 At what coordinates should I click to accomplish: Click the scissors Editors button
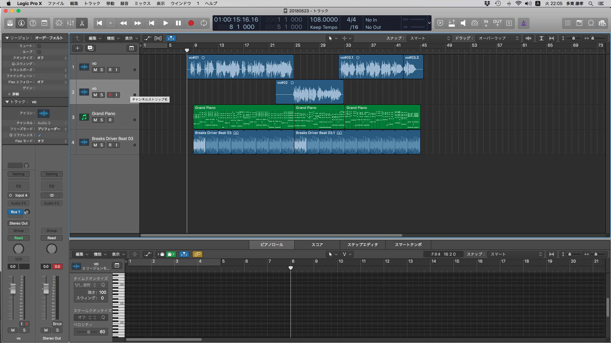[82, 23]
